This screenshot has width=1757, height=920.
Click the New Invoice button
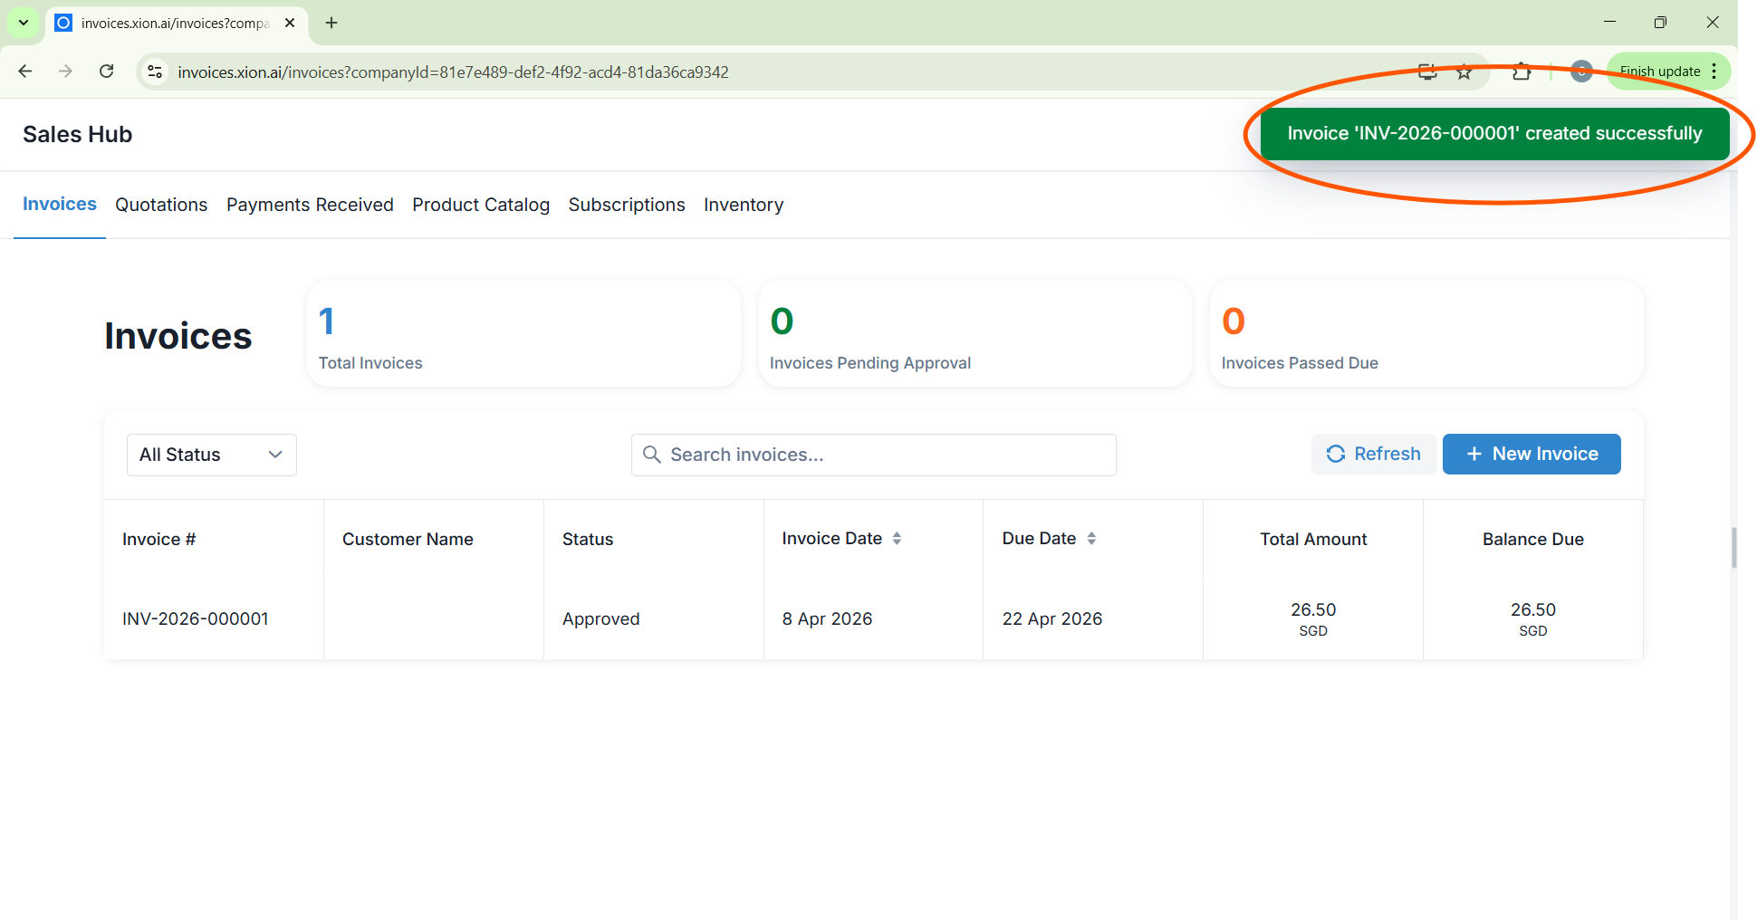(1531, 454)
